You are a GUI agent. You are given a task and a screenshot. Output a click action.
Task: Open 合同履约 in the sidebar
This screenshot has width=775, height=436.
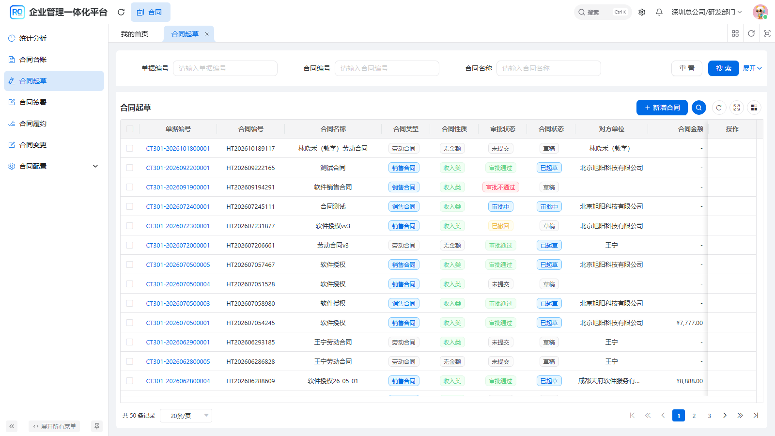coord(54,124)
